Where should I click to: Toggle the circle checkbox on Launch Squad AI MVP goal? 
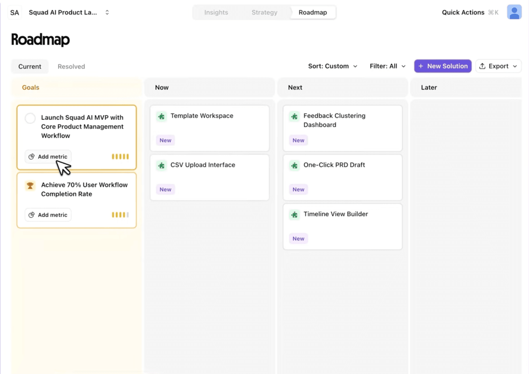(30, 118)
